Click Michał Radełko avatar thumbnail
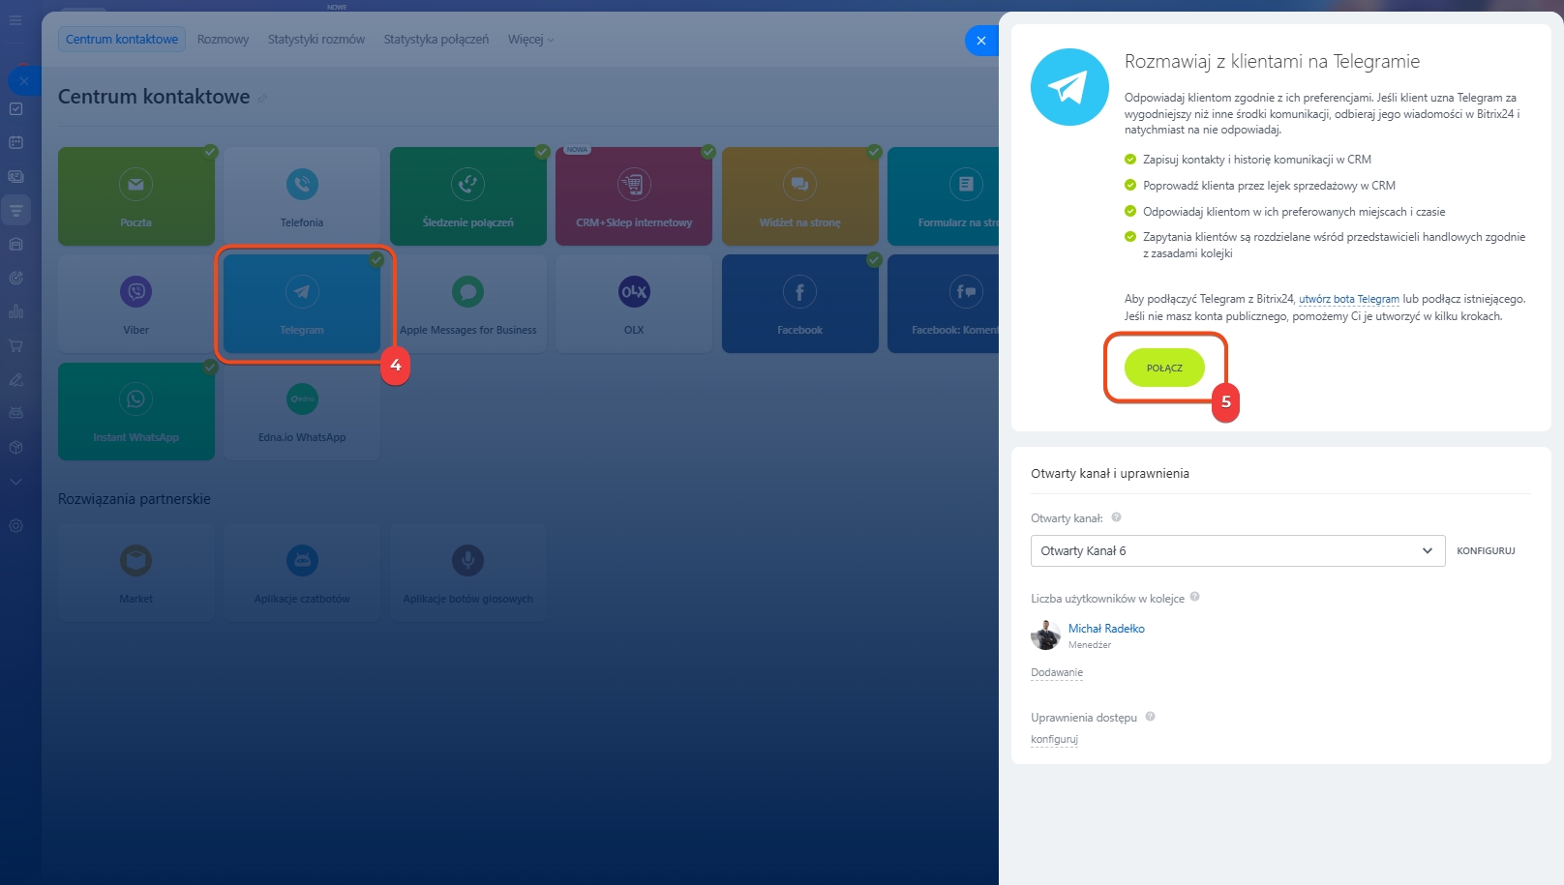Viewport: 1564px width, 885px height. tap(1045, 634)
